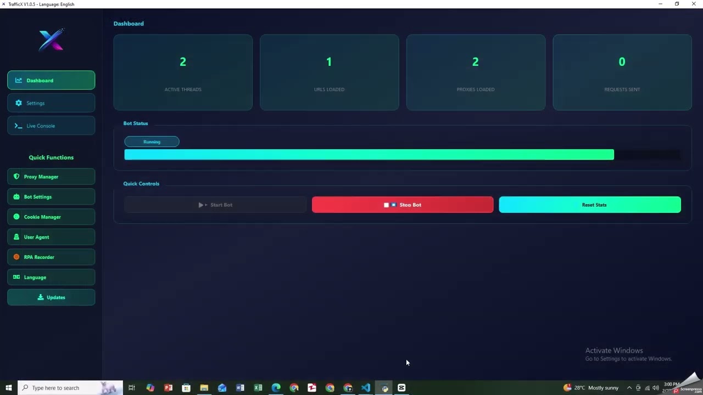Open CapCut from the taskbar
The image size is (703, 395).
tap(401, 388)
